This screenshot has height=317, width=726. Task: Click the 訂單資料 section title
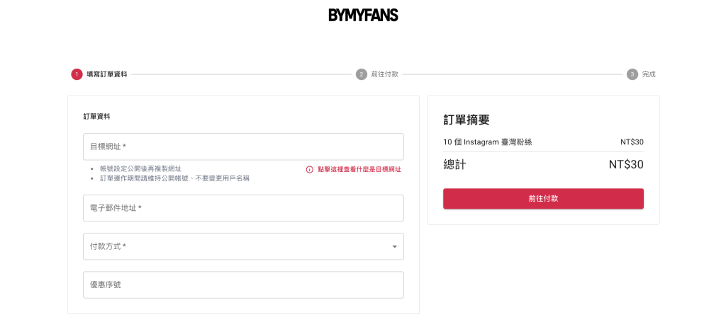click(96, 117)
